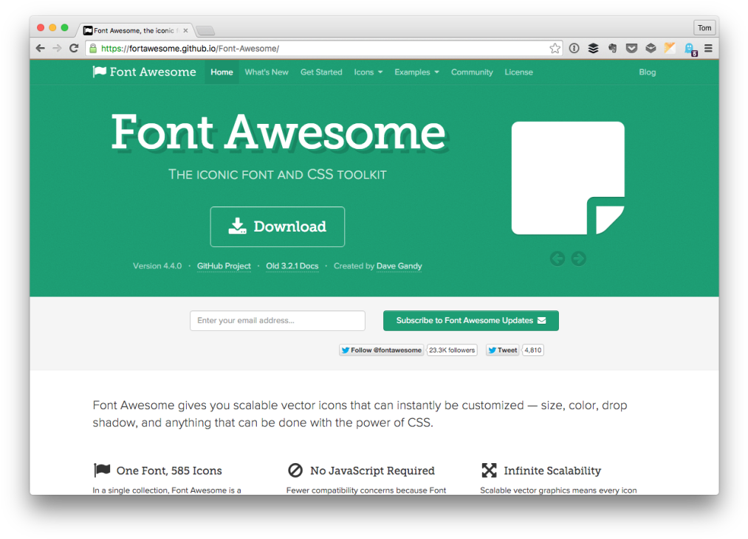
Task: Focus the email address input field
Action: click(278, 321)
